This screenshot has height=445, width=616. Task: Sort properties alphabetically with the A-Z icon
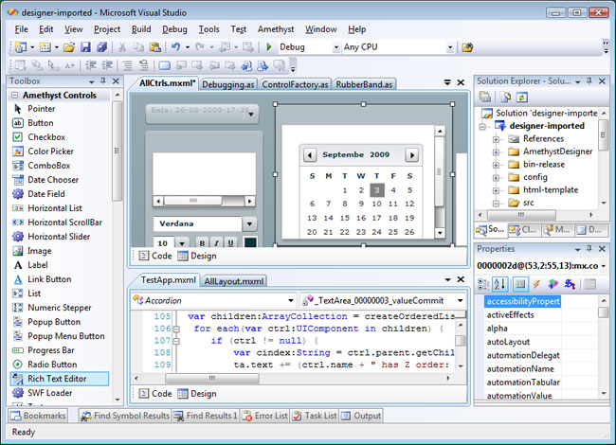(x=502, y=284)
